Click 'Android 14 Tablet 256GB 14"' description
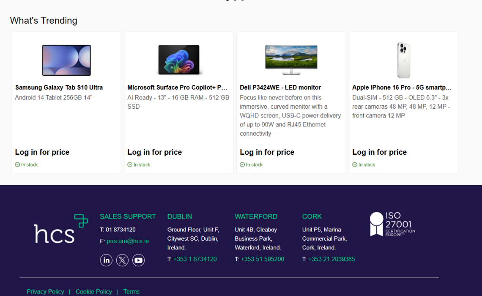 (54, 98)
